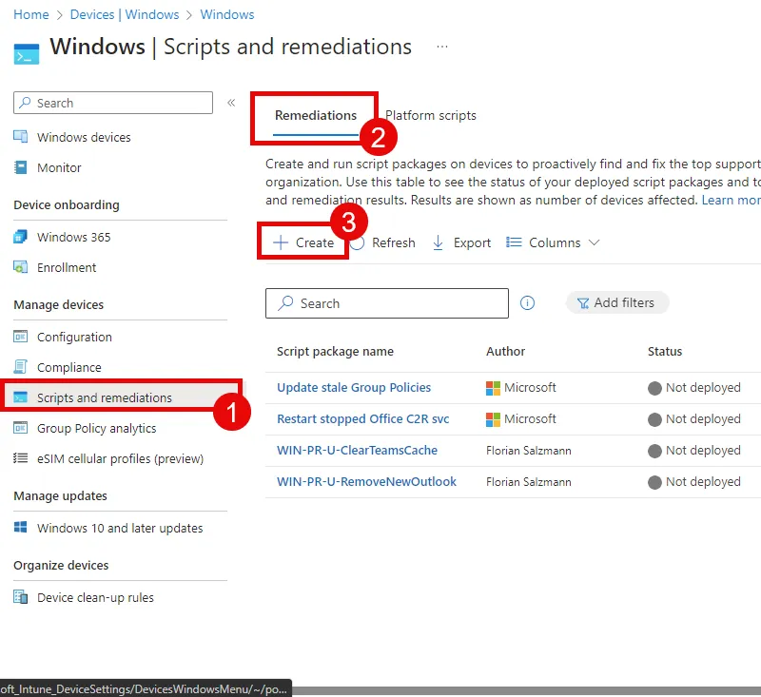Open the ellipsis more options menu

[x=442, y=47]
